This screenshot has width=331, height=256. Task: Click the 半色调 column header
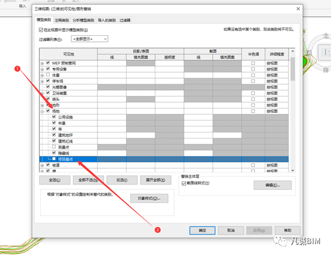click(253, 54)
